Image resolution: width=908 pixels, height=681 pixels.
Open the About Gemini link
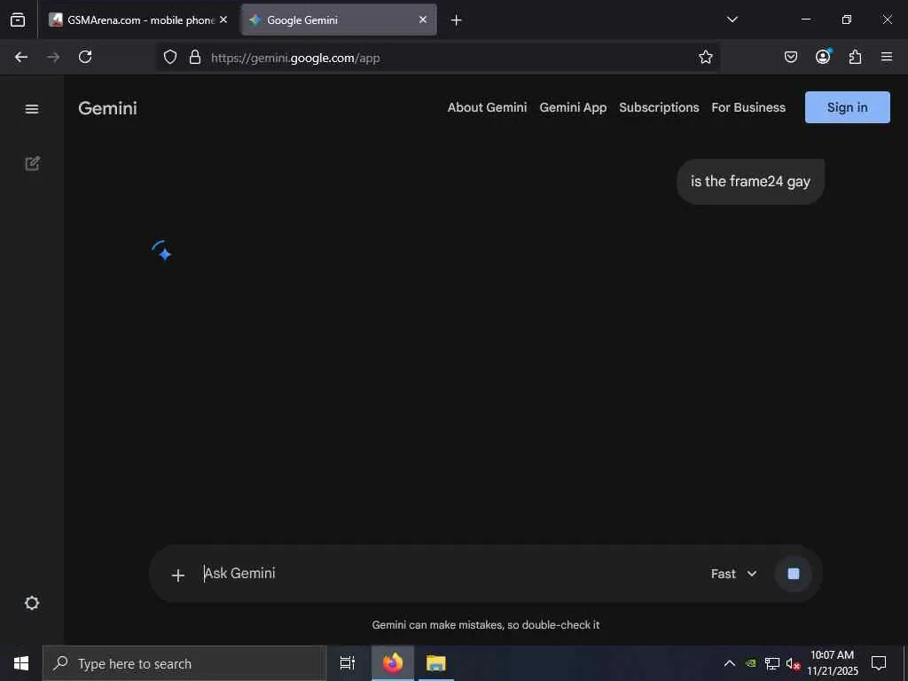(487, 107)
